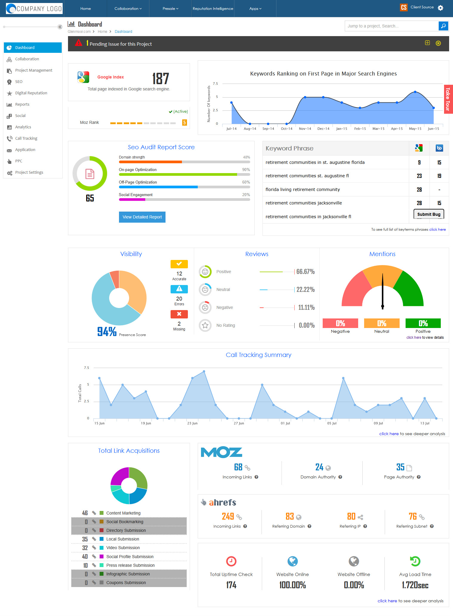Toggle the Accurate checkmark filter in Visibility
453x616 pixels.
tap(179, 264)
